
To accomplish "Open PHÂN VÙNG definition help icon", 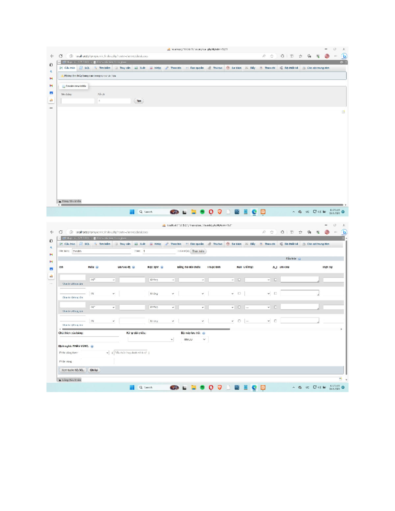I will [x=92, y=346].
